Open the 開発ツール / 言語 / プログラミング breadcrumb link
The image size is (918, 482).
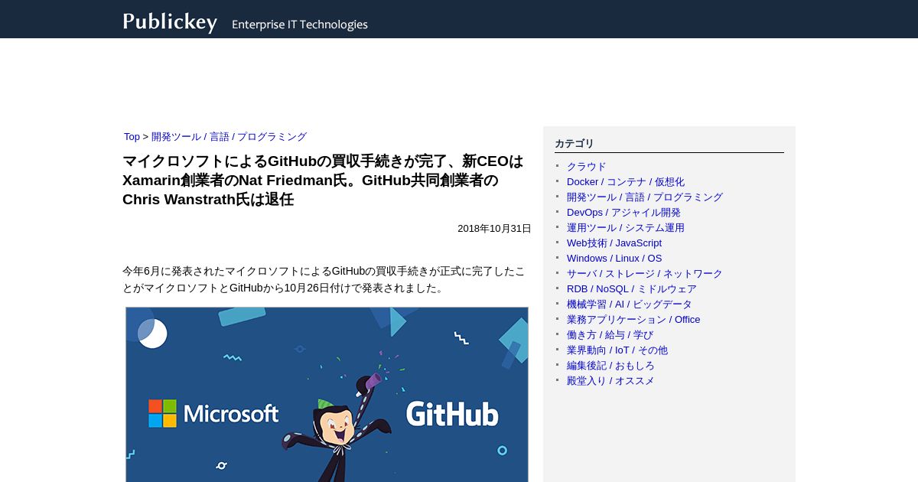pyautogui.click(x=229, y=137)
